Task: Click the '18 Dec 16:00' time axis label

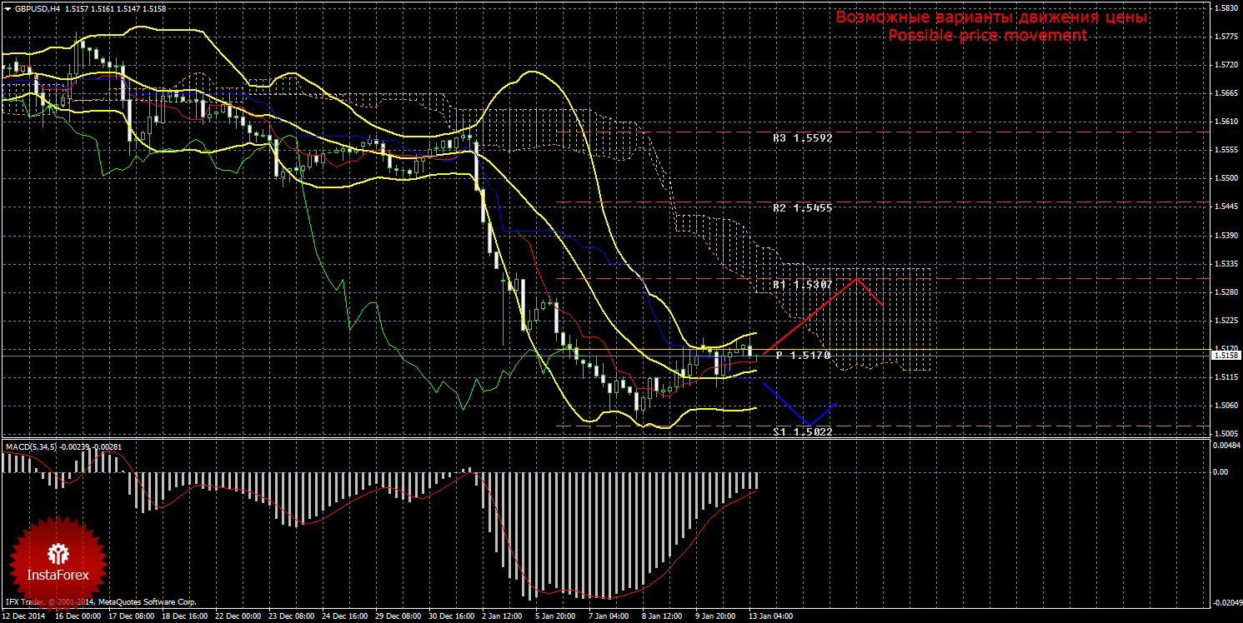Action: (184, 616)
